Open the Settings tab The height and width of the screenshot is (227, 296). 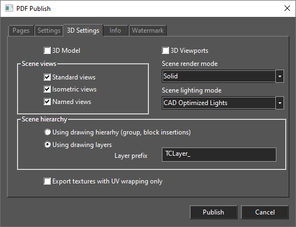49,30
